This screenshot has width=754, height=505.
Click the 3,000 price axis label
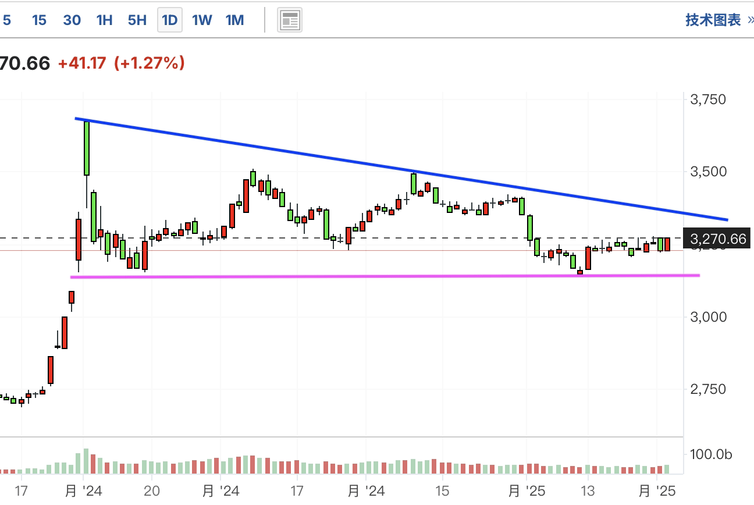707,317
